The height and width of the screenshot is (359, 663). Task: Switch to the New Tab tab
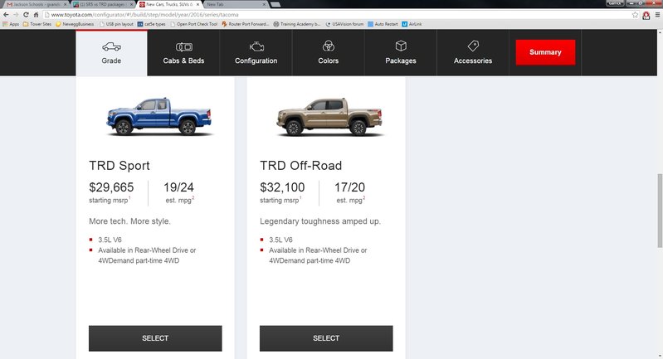coord(235,4)
